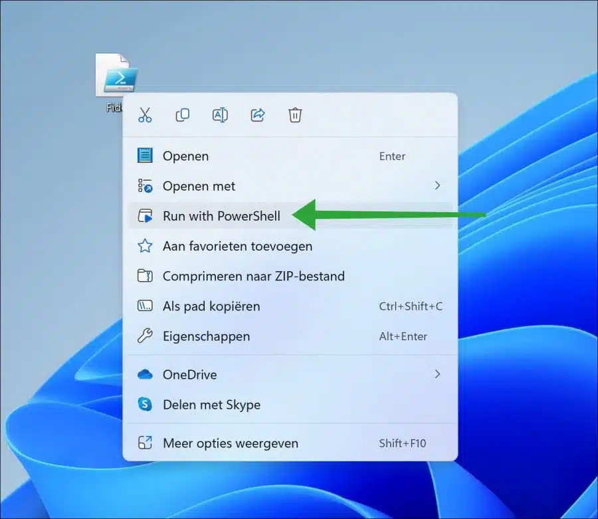598x519 pixels.
Task: Click the Share icon
Action: (x=258, y=115)
